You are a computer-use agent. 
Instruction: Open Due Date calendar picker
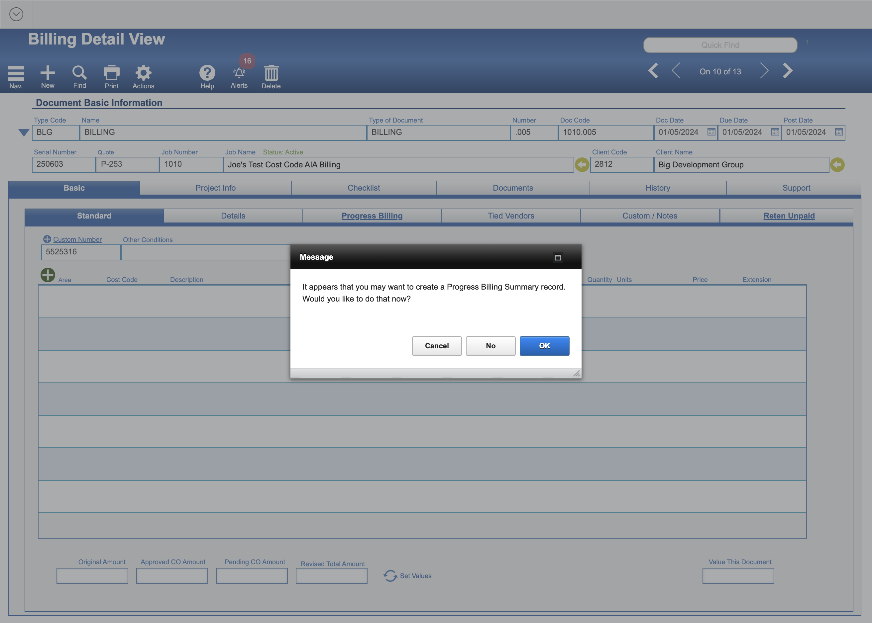pyautogui.click(x=775, y=132)
